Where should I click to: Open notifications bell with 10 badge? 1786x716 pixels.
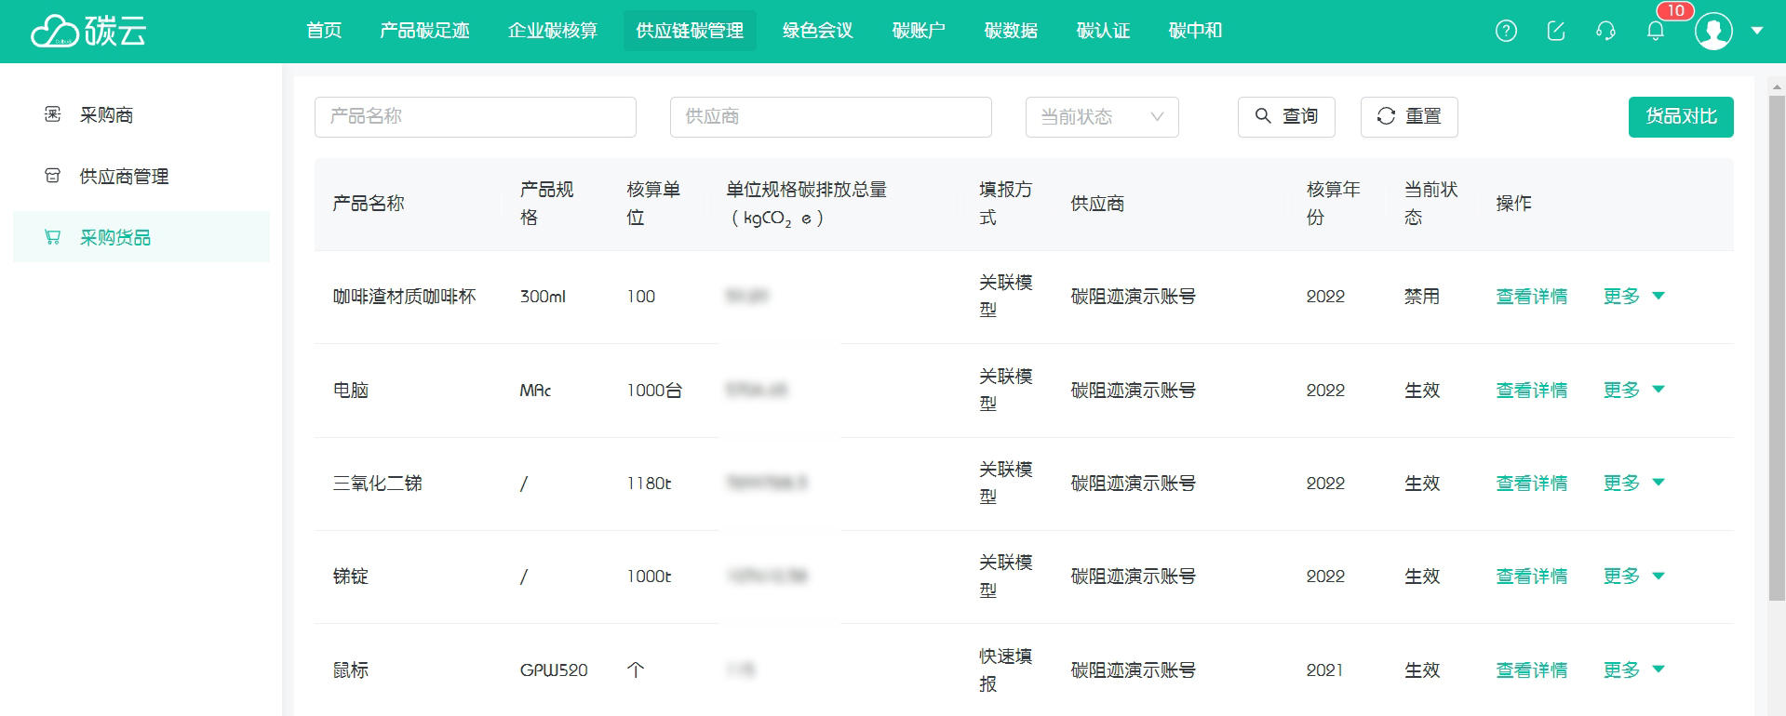(x=1656, y=31)
